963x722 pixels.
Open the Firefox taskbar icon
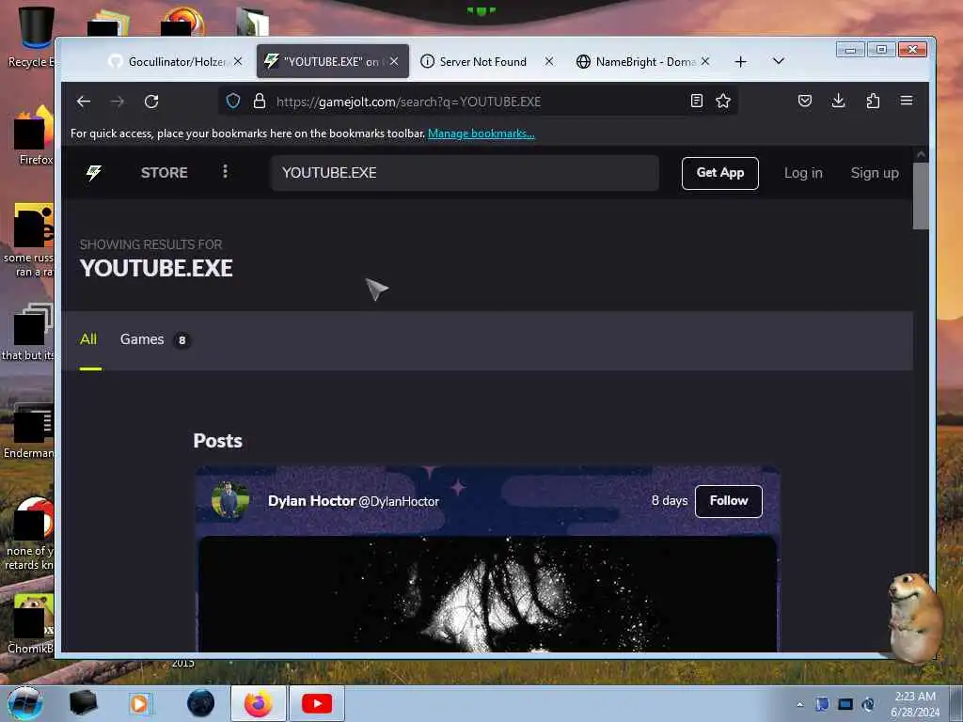[x=258, y=703]
